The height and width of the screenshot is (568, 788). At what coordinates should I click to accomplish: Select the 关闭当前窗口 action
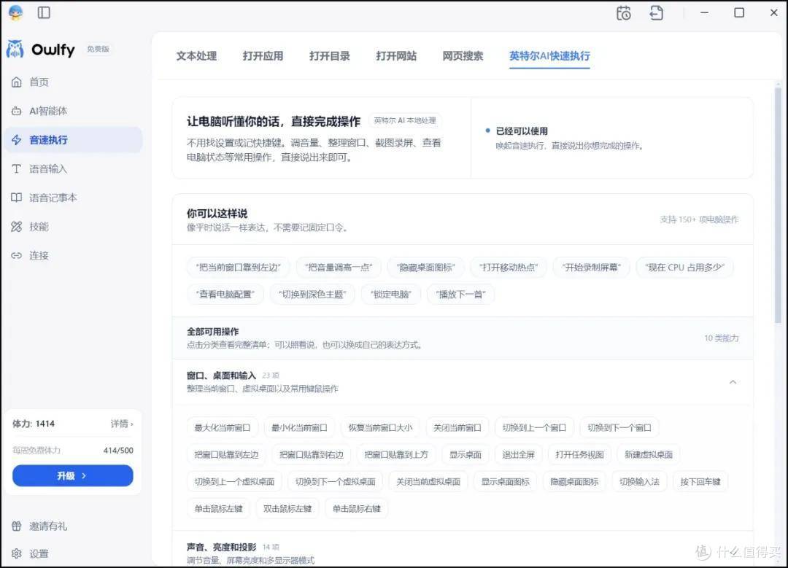pyautogui.click(x=457, y=427)
